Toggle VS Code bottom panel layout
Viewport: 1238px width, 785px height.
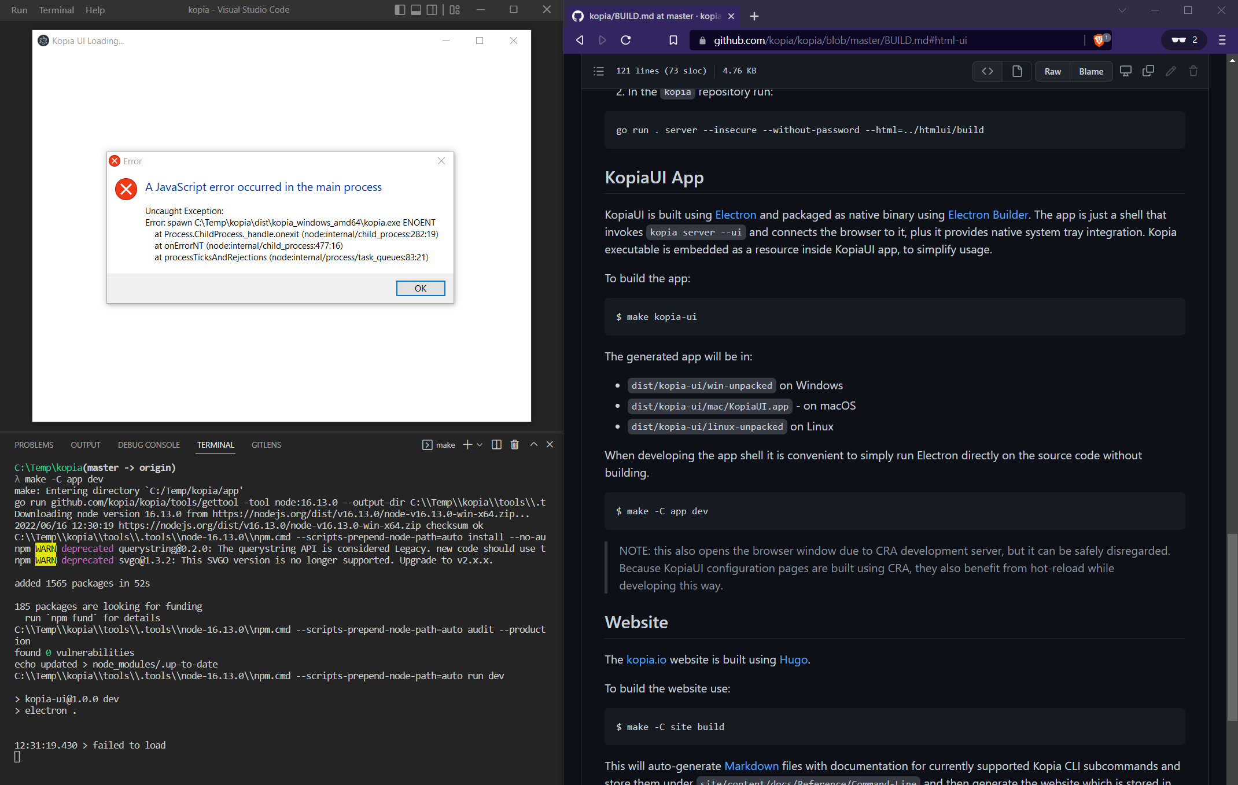(x=416, y=10)
